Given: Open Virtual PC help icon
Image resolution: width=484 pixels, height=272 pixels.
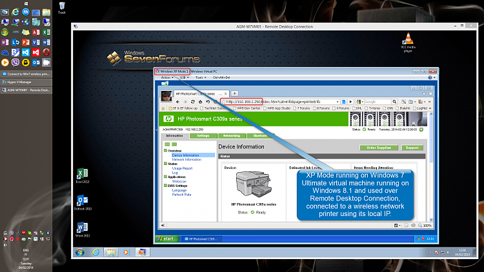Looking at the screenshot, I should tap(430, 77).
